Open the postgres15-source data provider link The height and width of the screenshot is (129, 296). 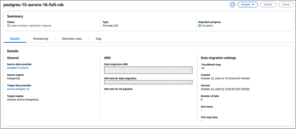tap(18, 68)
